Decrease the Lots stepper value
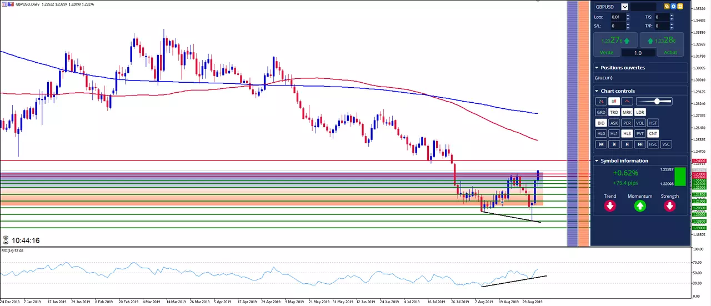 tap(628, 19)
